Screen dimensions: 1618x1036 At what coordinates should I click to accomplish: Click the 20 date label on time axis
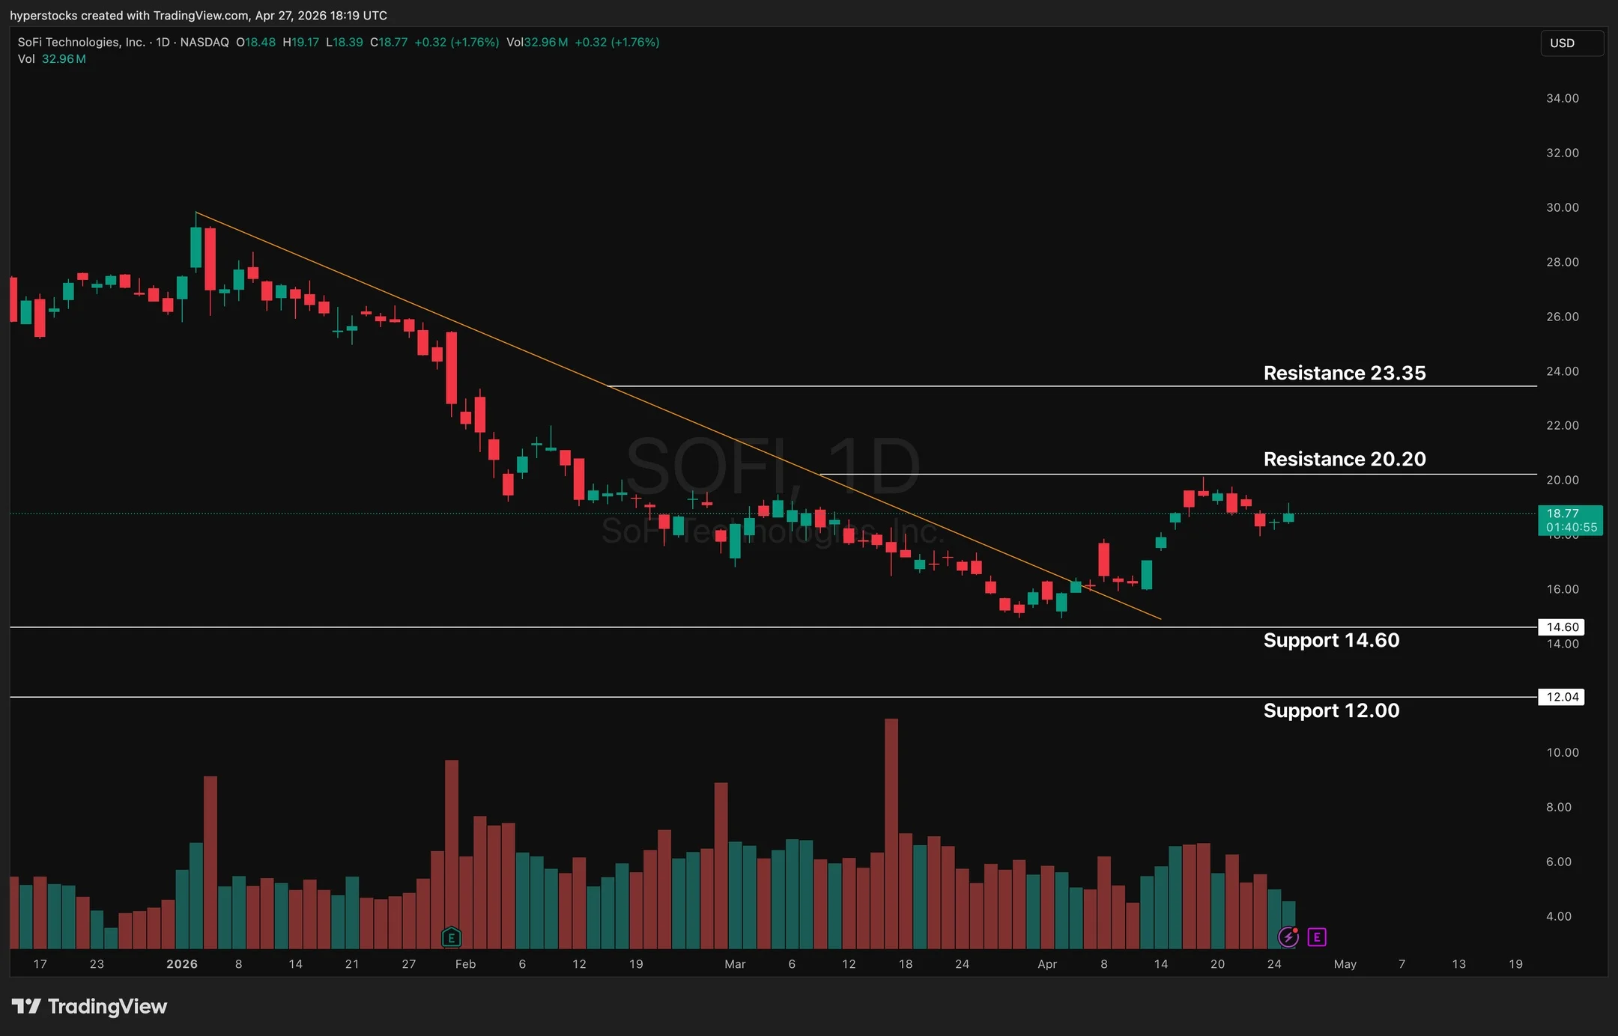(1218, 964)
